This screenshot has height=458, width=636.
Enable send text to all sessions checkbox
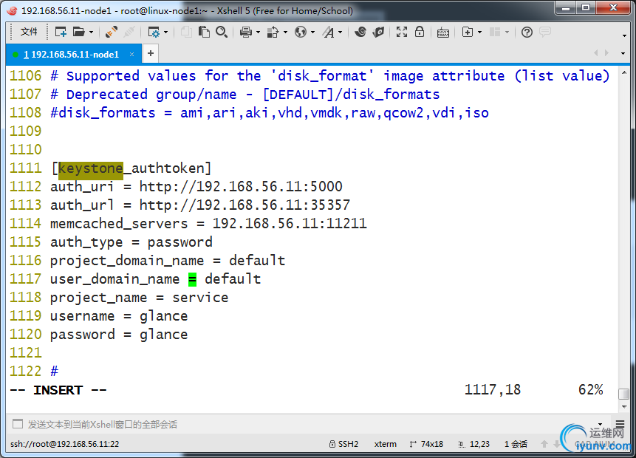[18, 424]
